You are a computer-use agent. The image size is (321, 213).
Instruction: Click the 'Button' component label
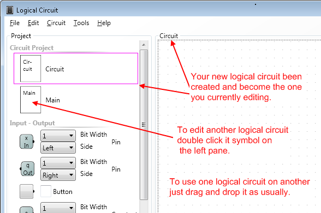(x=63, y=192)
